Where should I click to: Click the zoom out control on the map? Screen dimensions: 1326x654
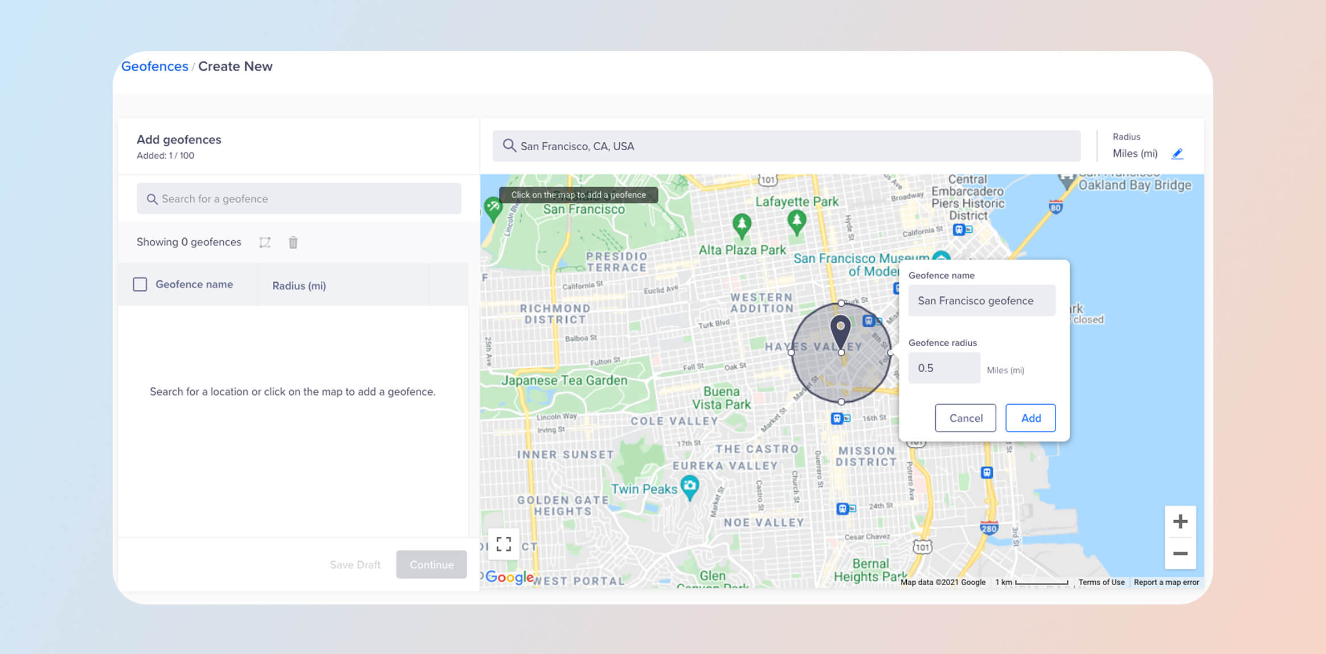(x=1180, y=553)
